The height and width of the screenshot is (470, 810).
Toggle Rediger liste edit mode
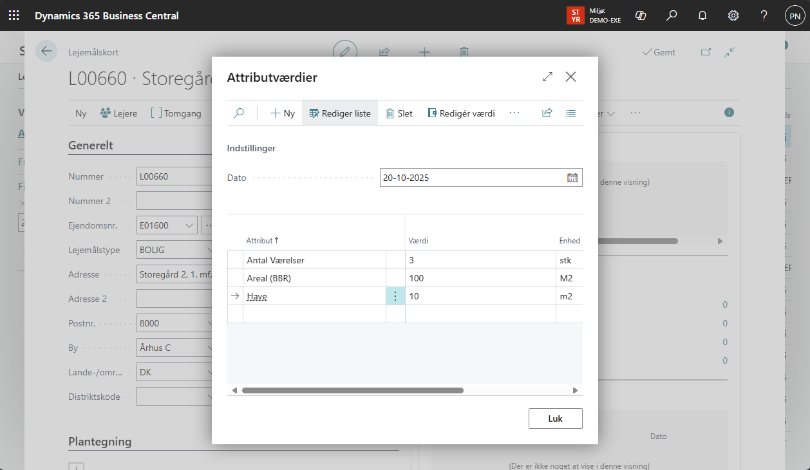[x=340, y=113]
